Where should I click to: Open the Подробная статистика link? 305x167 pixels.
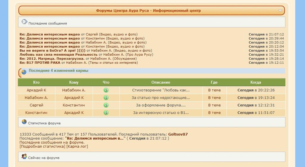(42, 146)
